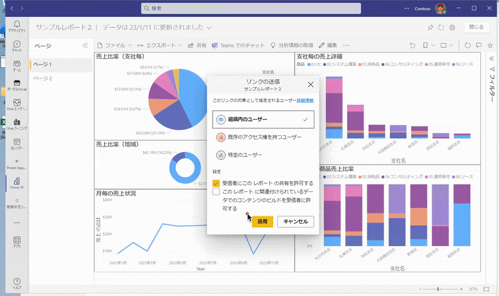Click the zoom slider handle

(x=438, y=289)
